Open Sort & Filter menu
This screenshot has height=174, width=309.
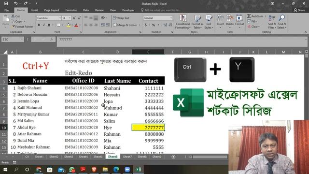coord(272,22)
